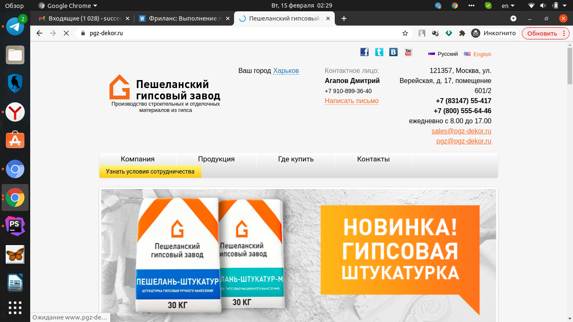Open the Контакты menu
The width and height of the screenshot is (573, 322).
pyautogui.click(x=373, y=159)
